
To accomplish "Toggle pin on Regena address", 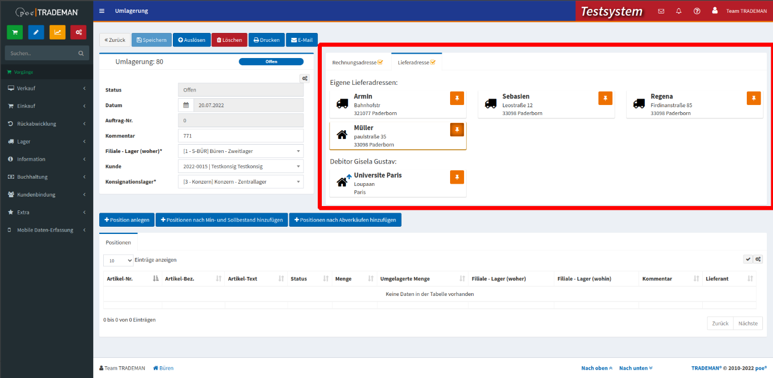I will tap(753, 98).
